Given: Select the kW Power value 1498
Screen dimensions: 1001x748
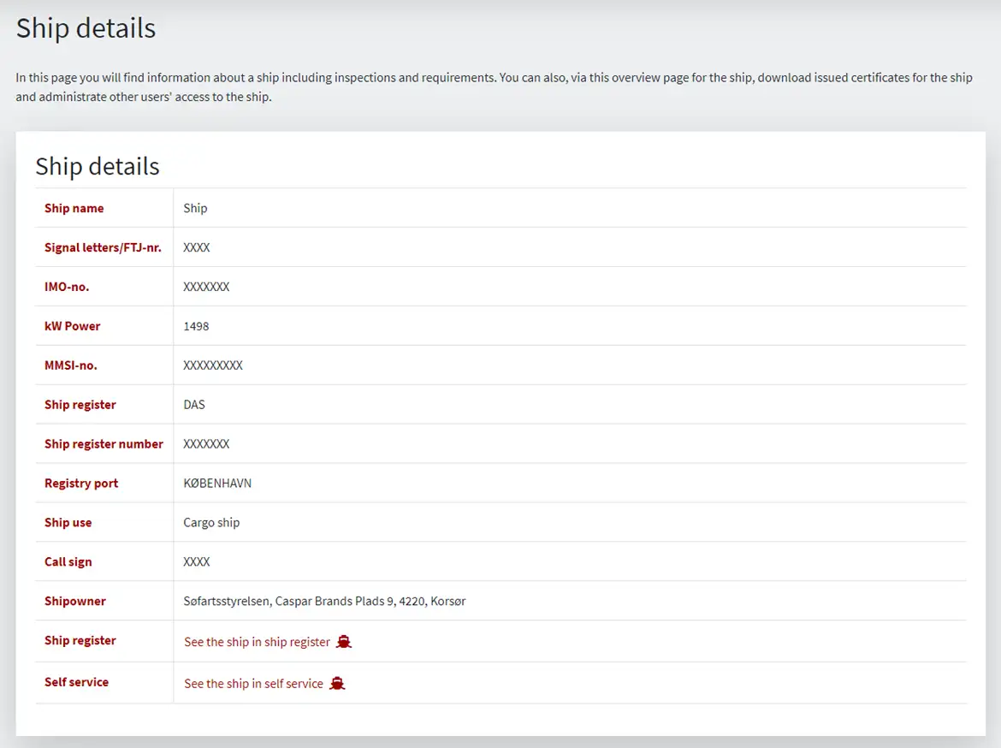Looking at the screenshot, I should [x=196, y=326].
